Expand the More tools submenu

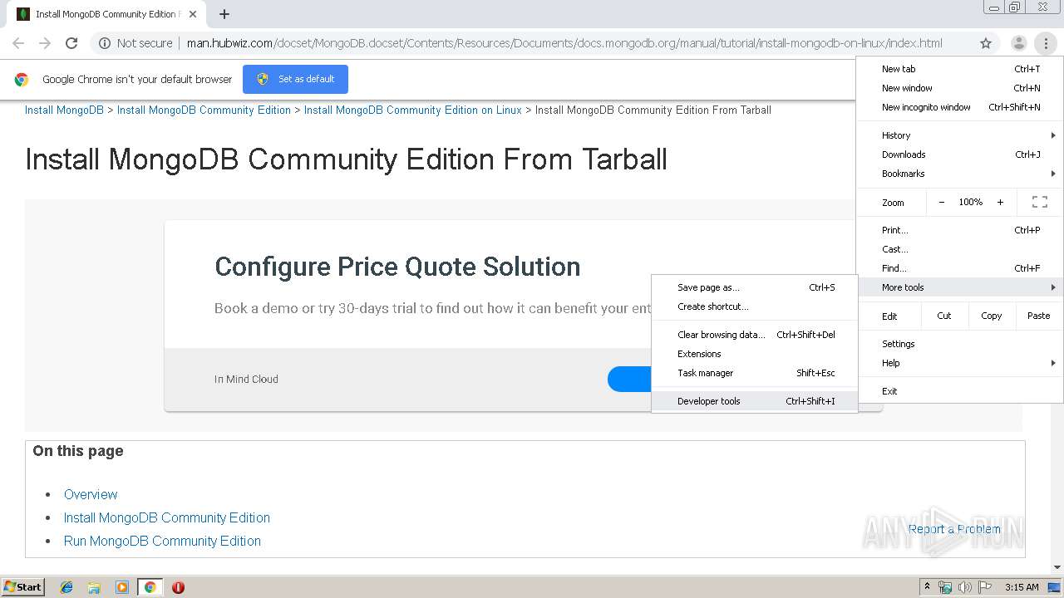click(x=960, y=287)
